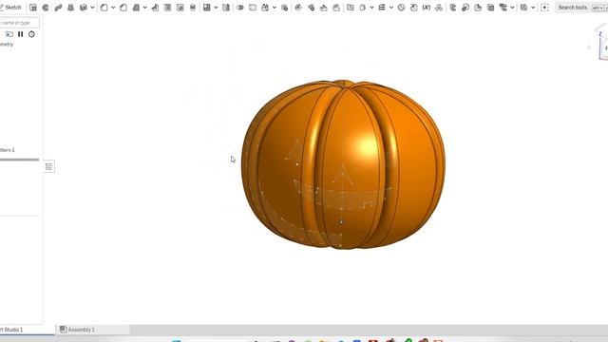
Task: Open the pattern tools dropdown arrow
Action: pos(216,8)
